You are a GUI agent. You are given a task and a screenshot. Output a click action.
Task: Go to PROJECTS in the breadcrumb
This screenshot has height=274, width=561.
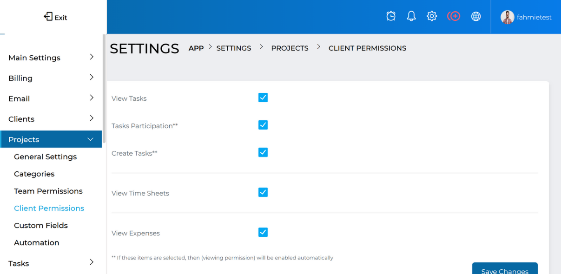290,48
